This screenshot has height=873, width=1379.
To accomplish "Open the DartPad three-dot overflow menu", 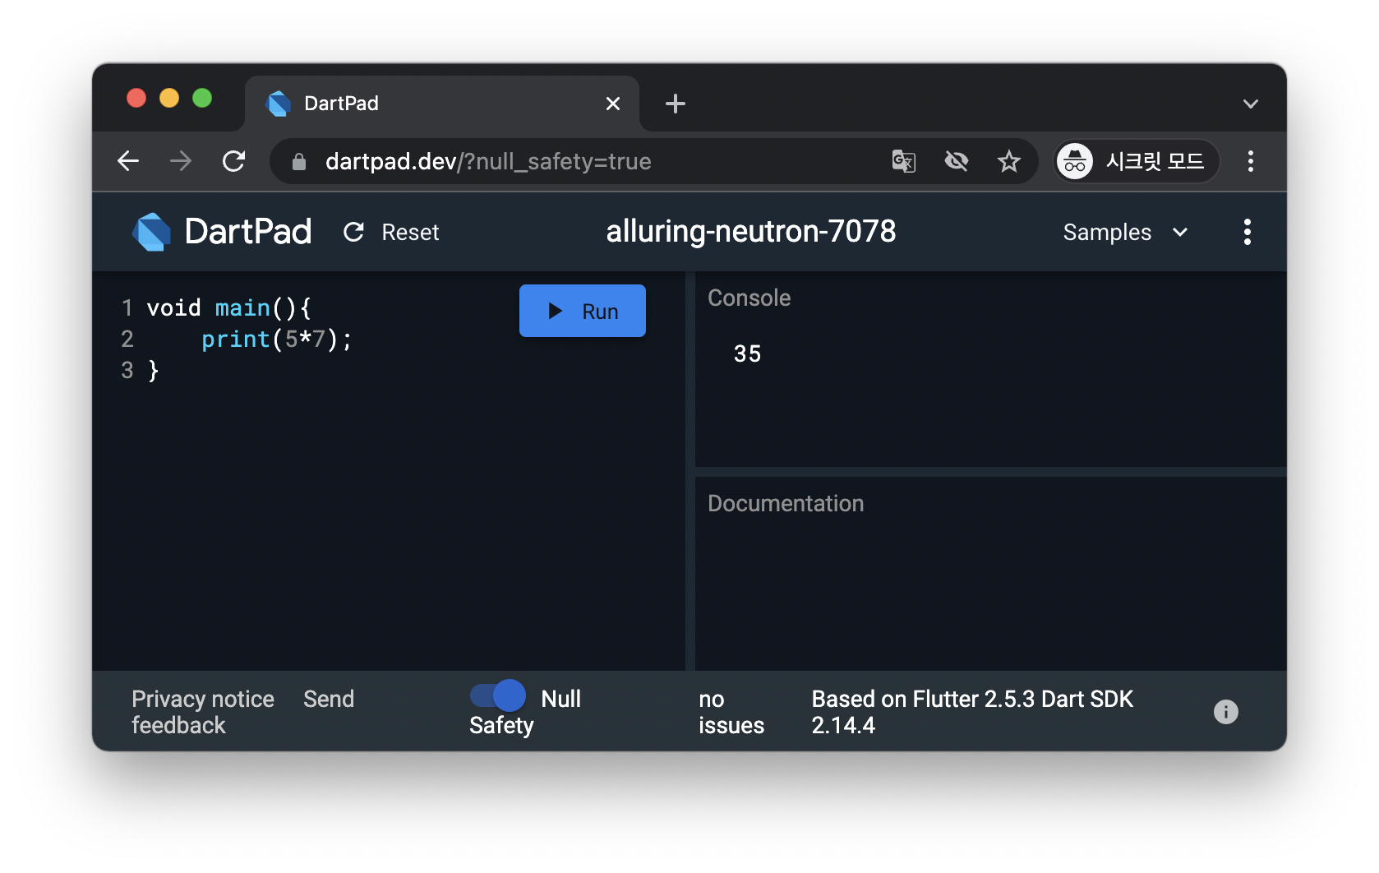I will point(1247,232).
